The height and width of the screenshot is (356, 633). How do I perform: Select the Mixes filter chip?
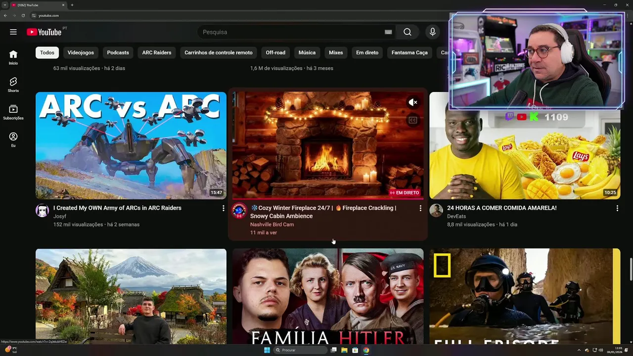336,52
